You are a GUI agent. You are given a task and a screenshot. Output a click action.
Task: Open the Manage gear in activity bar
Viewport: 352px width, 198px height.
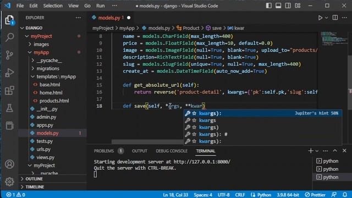[x=9, y=182]
